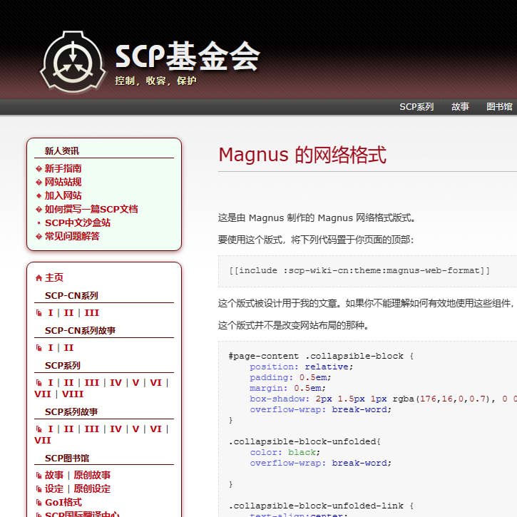Open the 故事 link under SCP图书馆
517x517 pixels.
(x=53, y=475)
